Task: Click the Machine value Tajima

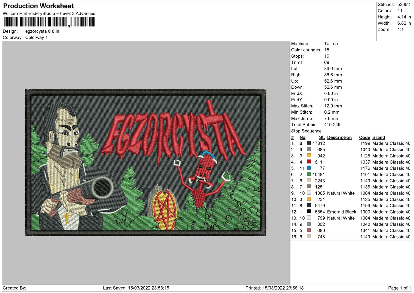Action: [x=331, y=44]
